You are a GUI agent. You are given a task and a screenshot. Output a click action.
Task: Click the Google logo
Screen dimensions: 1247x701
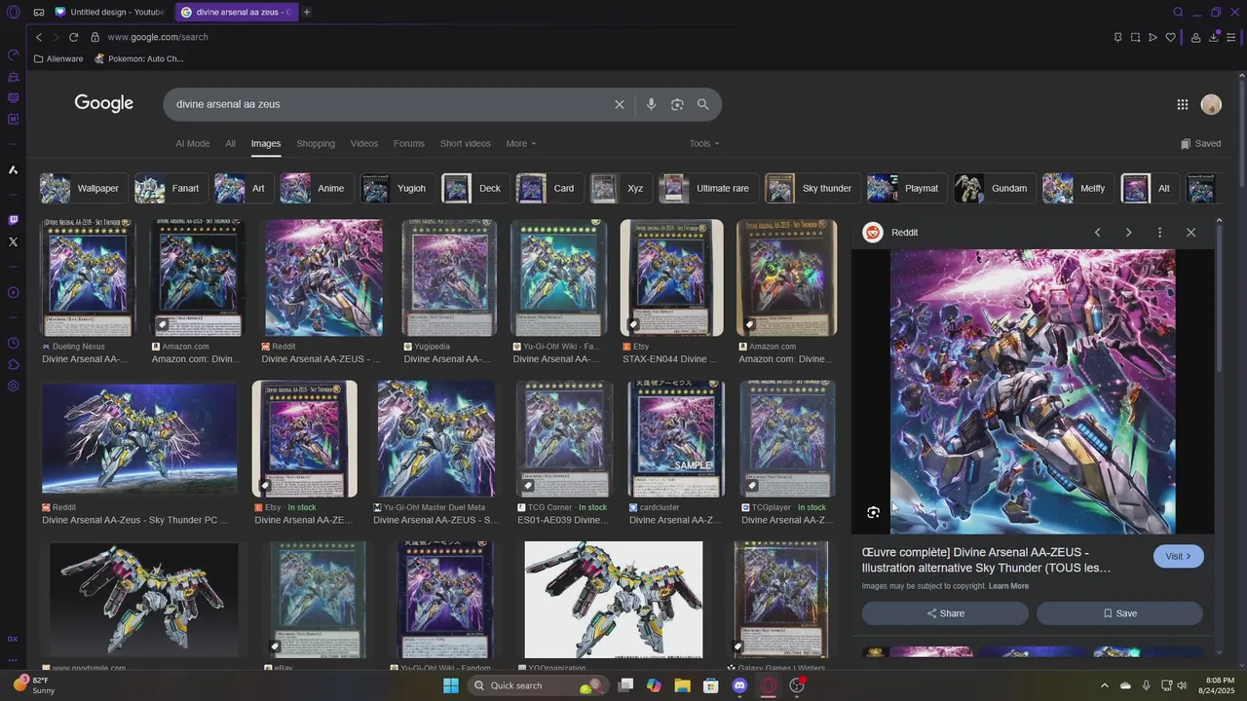104,103
